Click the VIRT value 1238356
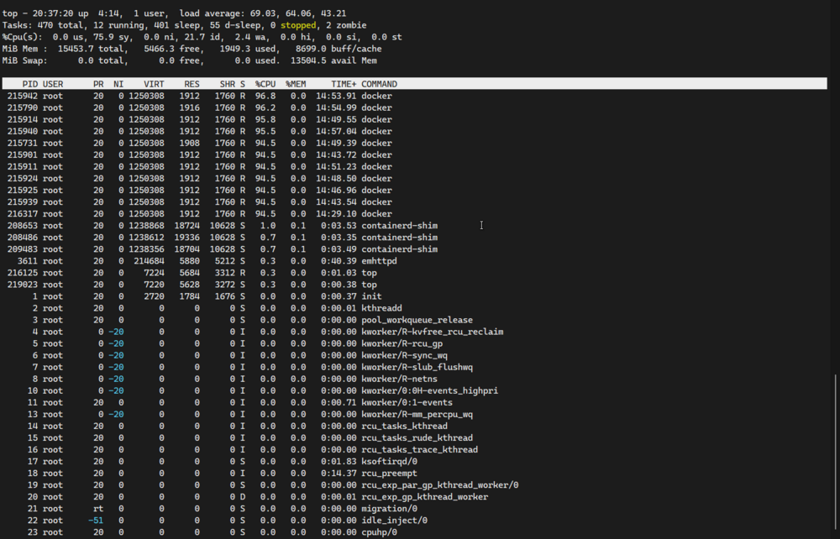This screenshot has width=840, height=539. (x=146, y=249)
